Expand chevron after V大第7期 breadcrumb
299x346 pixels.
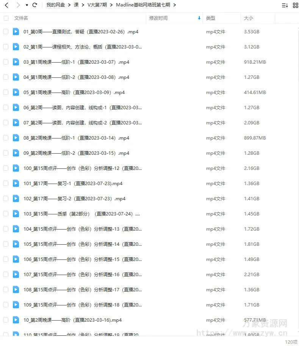pyautogui.click(x=111, y=5)
